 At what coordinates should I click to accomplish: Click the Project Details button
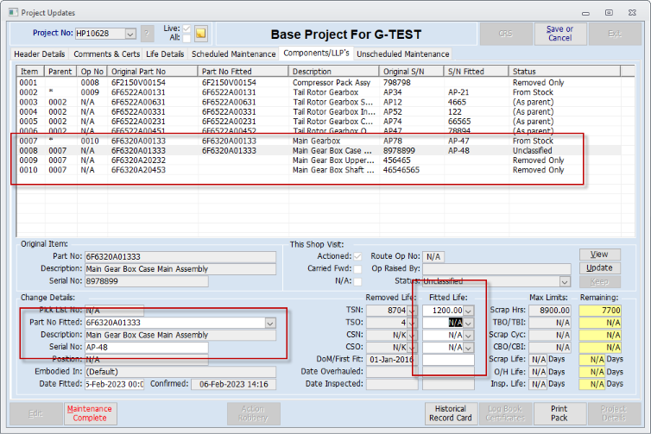(614, 413)
